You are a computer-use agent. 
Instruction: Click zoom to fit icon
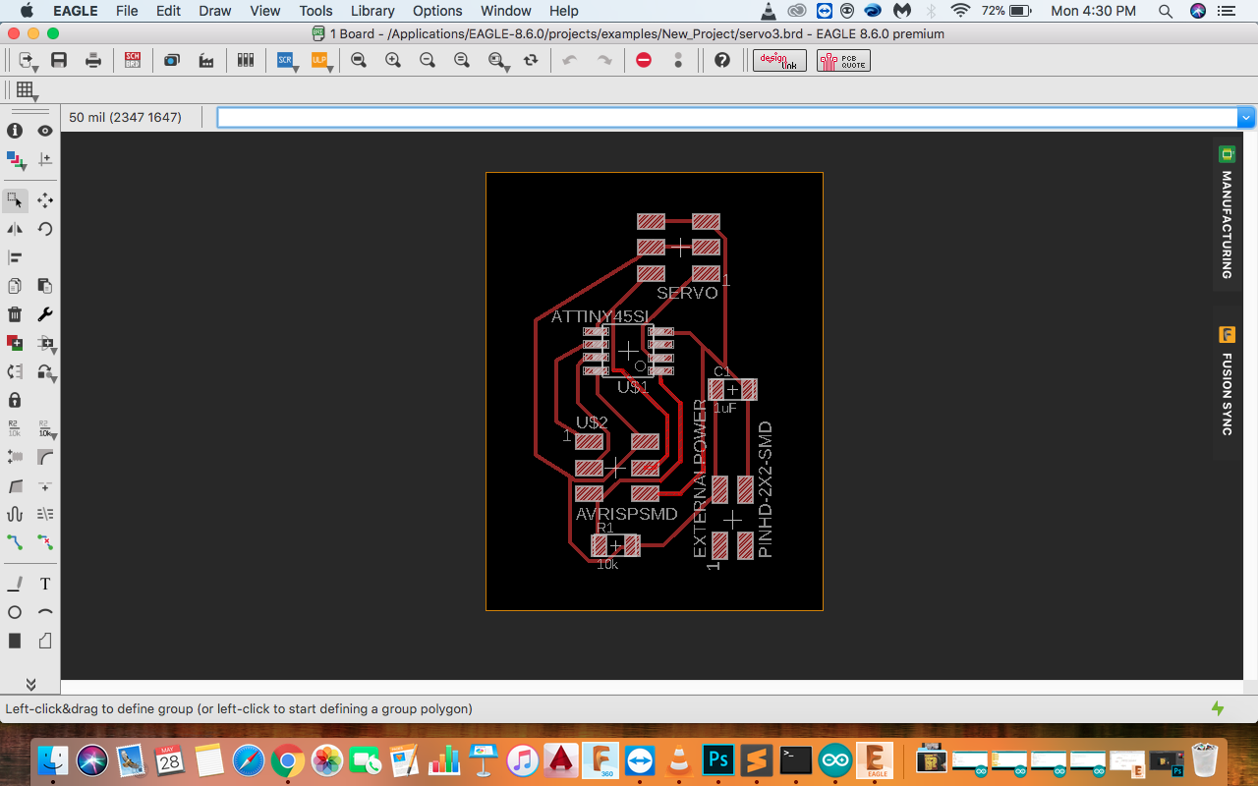coord(359,60)
